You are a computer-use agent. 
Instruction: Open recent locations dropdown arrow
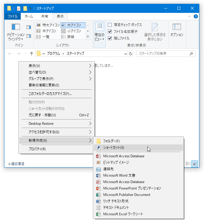click(25, 54)
